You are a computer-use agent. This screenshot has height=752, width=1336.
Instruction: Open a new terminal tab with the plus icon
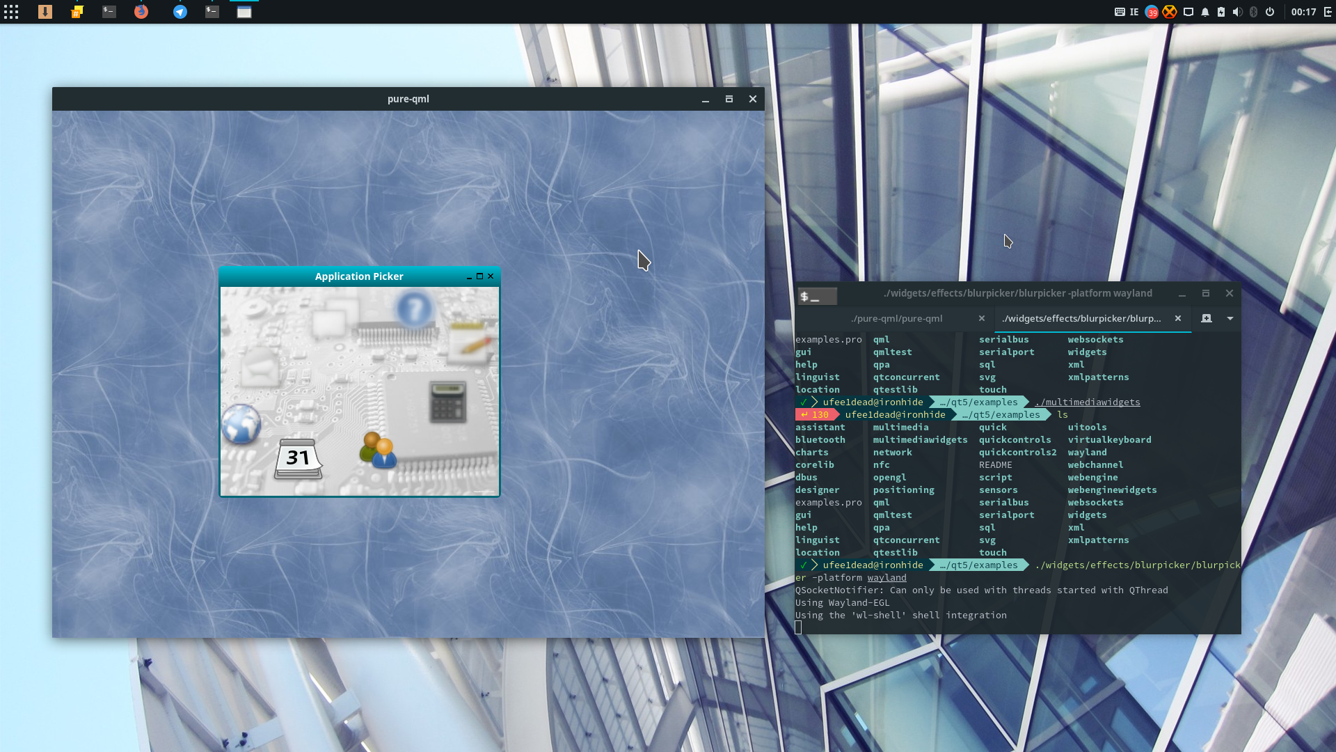tap(1207, 318)
